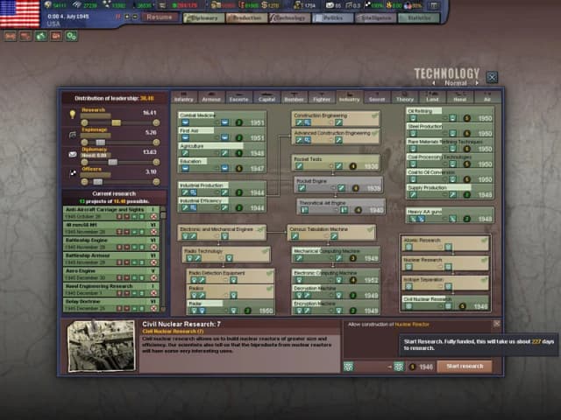Open the menu icon at top bar's right end
561x420 pixels.
(x=434, y=5)
